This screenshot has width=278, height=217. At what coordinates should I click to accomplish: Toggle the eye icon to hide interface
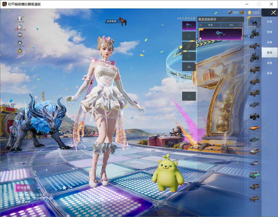20,35
